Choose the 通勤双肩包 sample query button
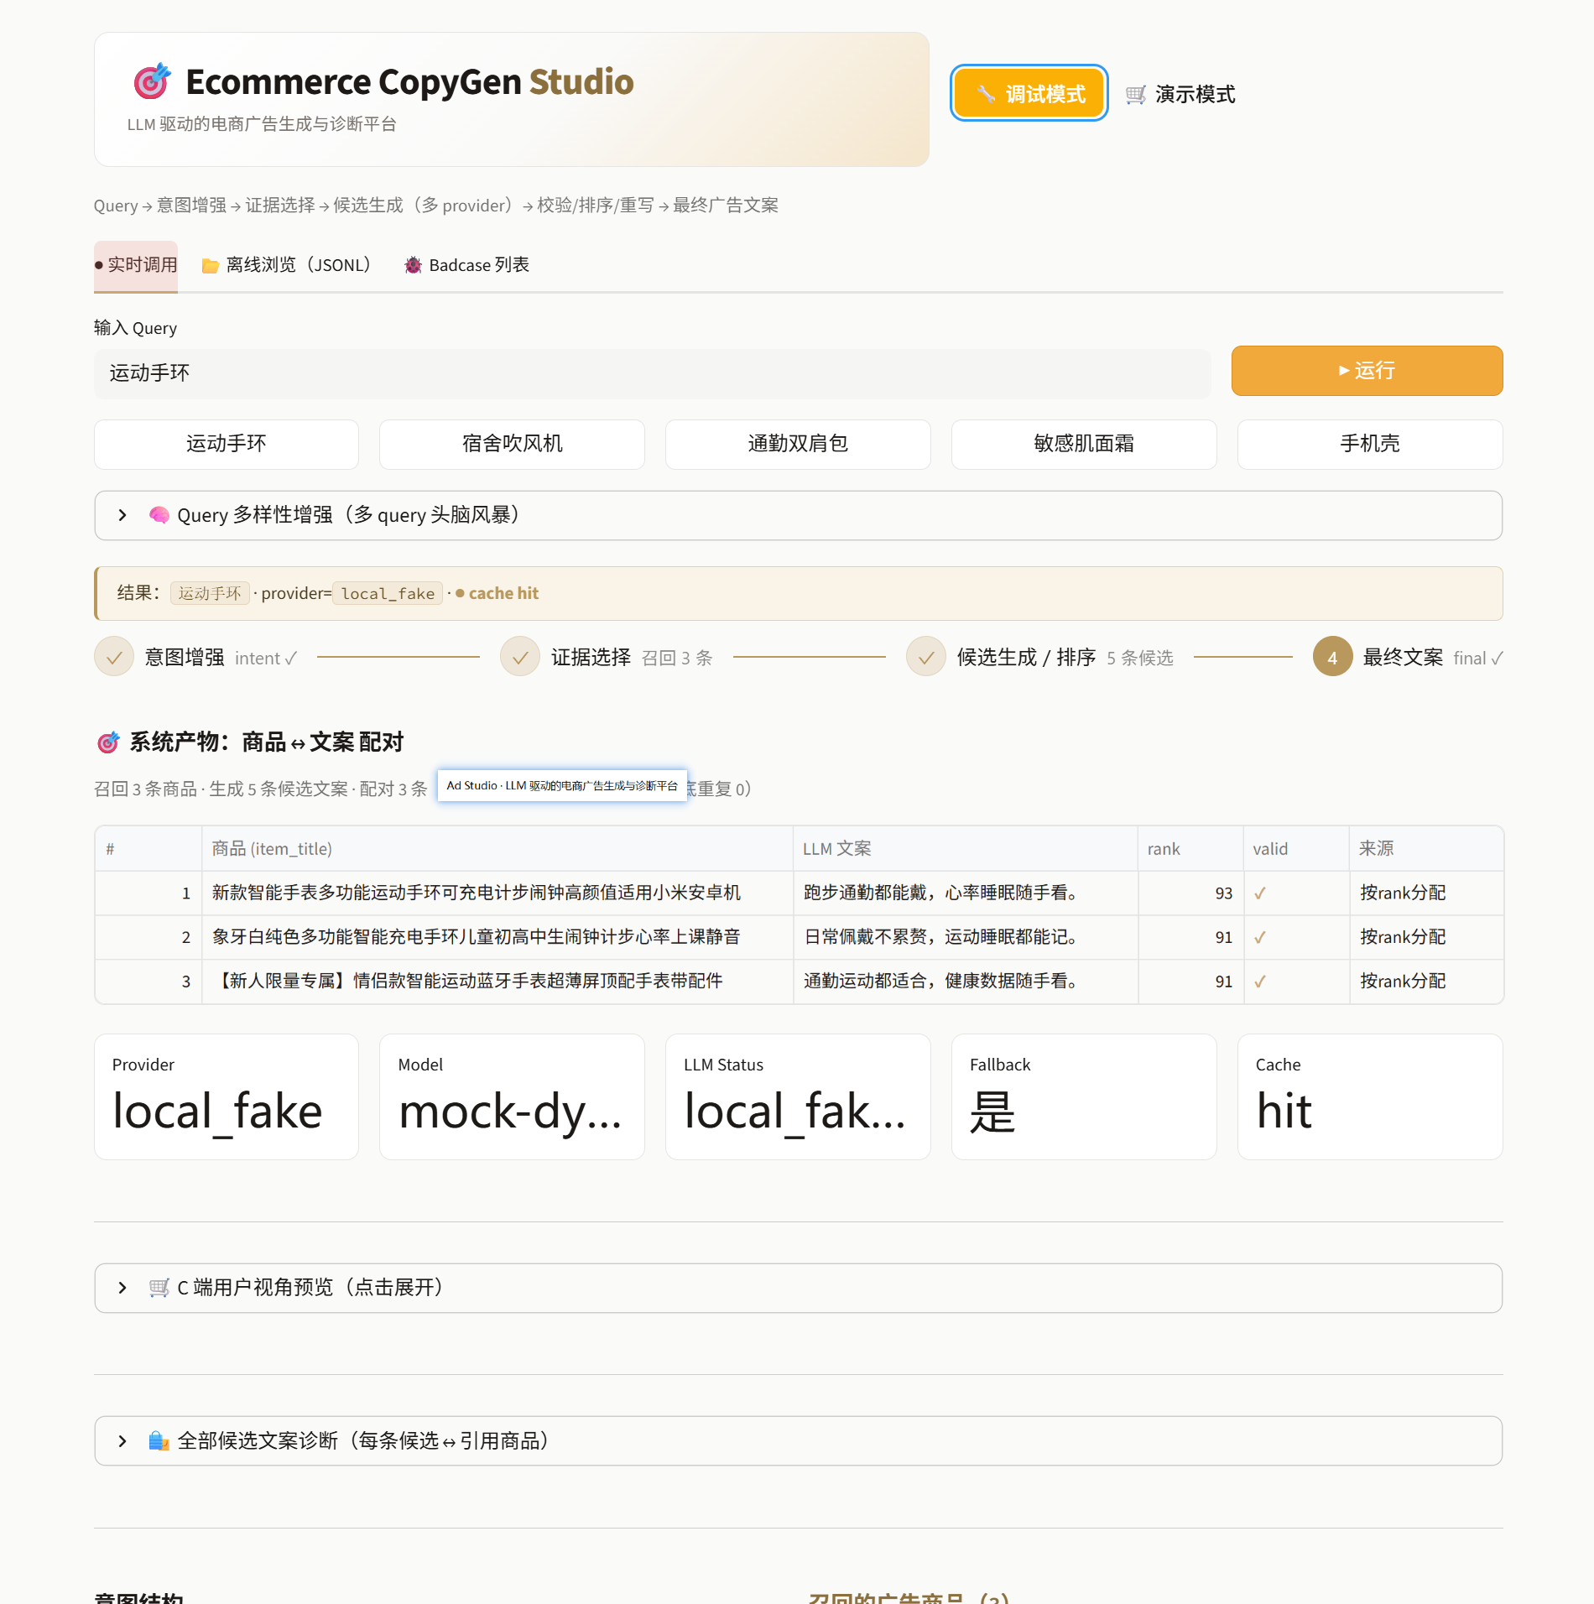Viewport: 1594px width, 1604px height. [798, 444]
